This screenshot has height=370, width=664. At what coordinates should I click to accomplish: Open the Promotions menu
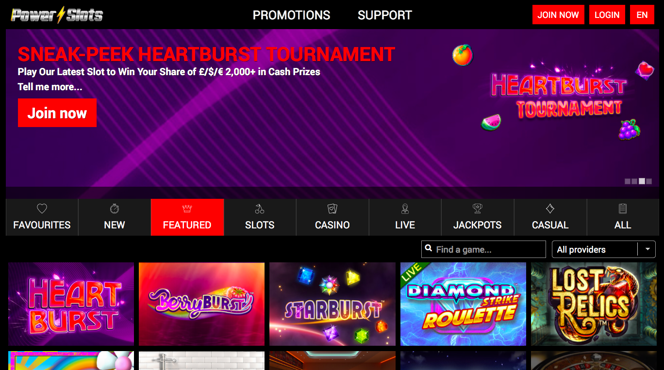point(291,15)
